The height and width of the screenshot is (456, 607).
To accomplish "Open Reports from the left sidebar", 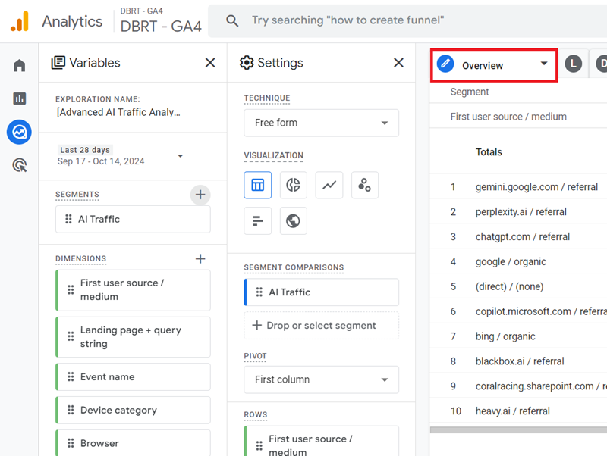I will (x=18, y=98).
